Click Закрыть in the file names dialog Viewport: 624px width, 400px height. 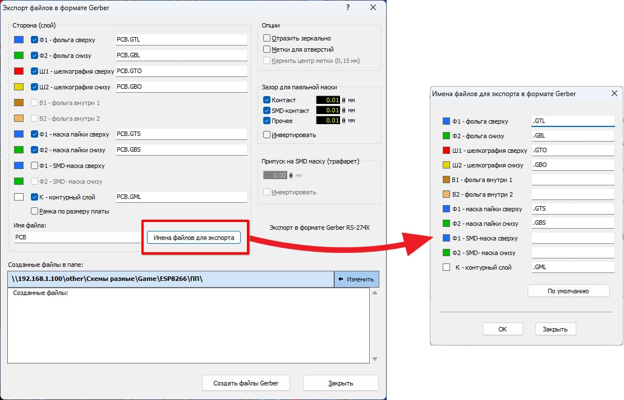click(x=555, y=329)
